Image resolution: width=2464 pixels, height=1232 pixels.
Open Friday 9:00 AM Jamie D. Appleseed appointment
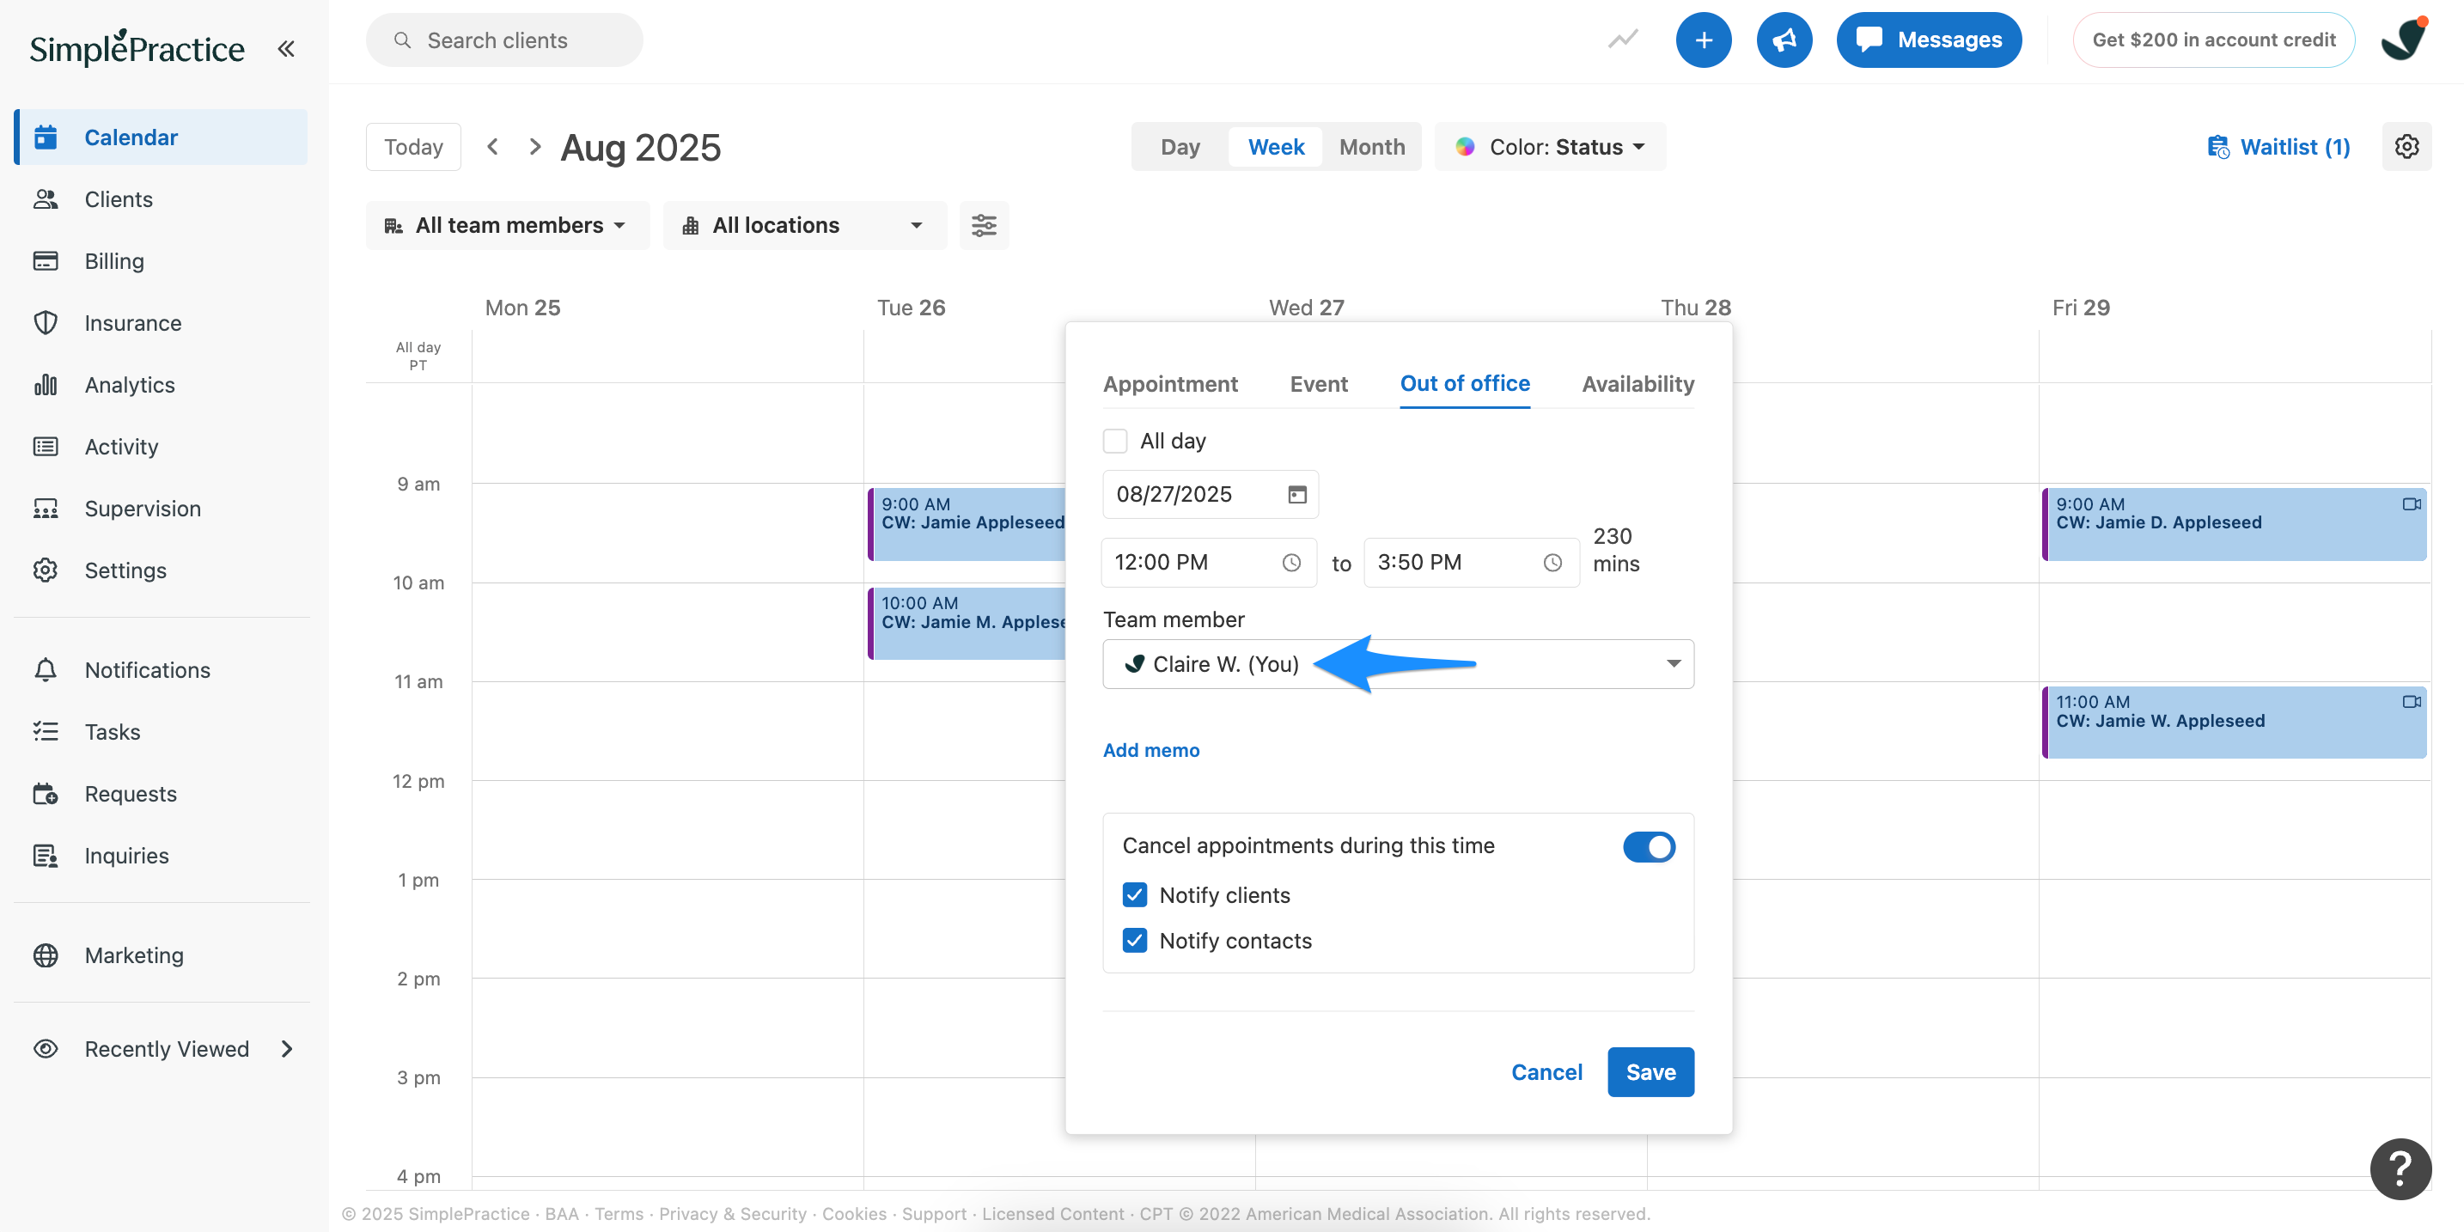point(2234,524)
